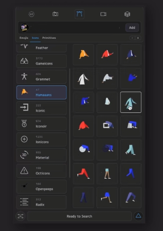
Task: Pick the red jacket pointing torso icon
Action: [x=107, y=54]
